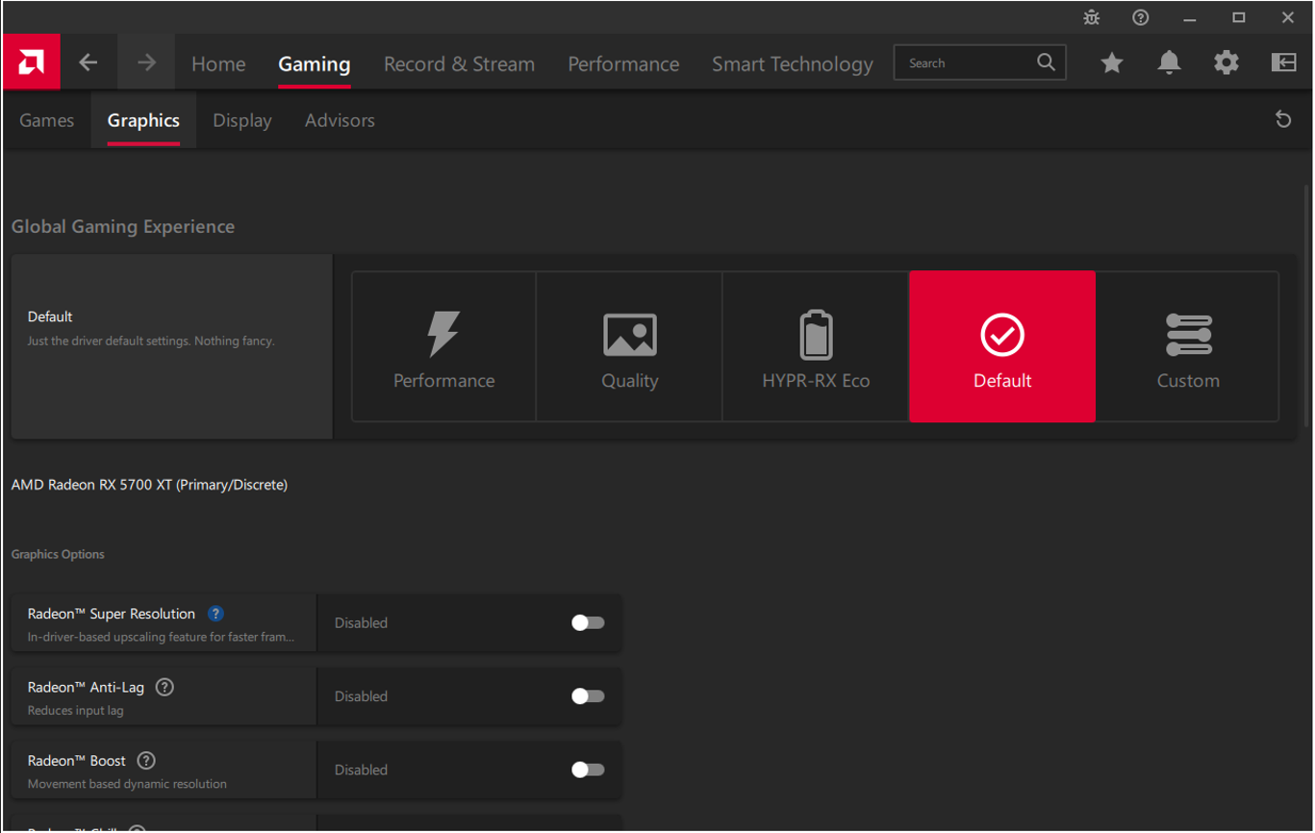This screenshot has height=833, width=1315.
Task: Switch to the Games sub-tab
Action: 46,120
